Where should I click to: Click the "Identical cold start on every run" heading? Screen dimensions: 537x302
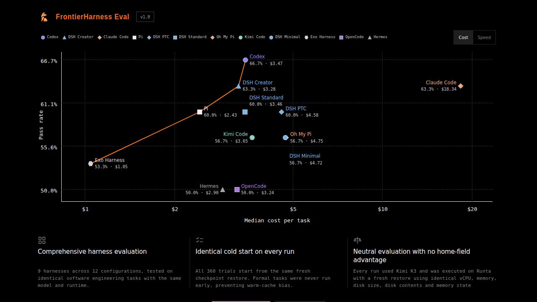245,252
